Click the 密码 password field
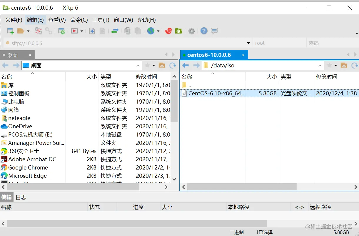The image size is (359, 236). click(x=332, y=43)
